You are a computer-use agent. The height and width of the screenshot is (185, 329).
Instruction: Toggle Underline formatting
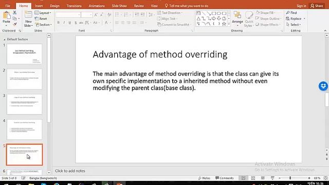(x=70, y=23)
